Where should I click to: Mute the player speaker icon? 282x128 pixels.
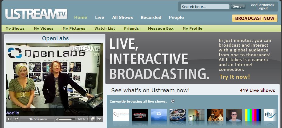57,119
